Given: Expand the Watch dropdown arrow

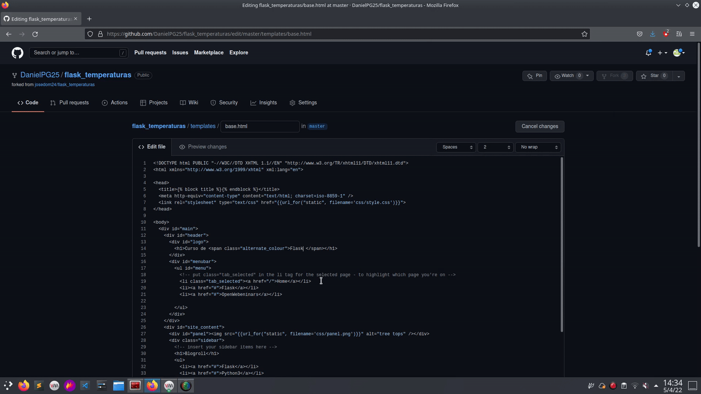Looking at the screenshot, I should click(x=588, y=76).
